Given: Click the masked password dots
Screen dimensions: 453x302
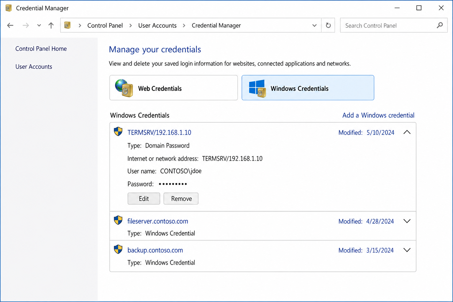Looking at the screenshot, I should pos(173,184).
